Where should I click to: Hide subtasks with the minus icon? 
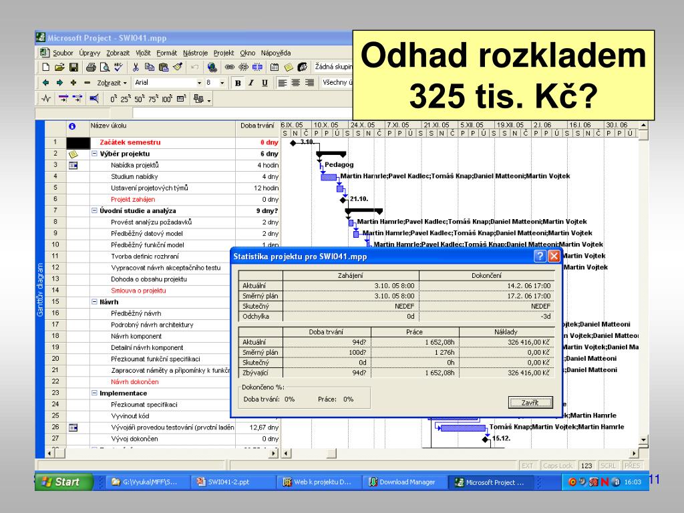pos(88,82)
